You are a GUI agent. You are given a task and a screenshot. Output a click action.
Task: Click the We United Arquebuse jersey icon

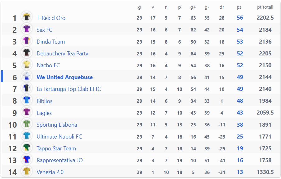coord(26,76)
